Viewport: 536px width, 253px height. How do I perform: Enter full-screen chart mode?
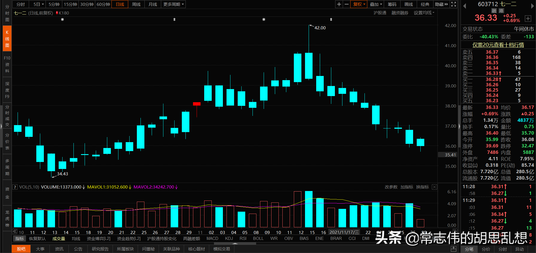[453, 4]
